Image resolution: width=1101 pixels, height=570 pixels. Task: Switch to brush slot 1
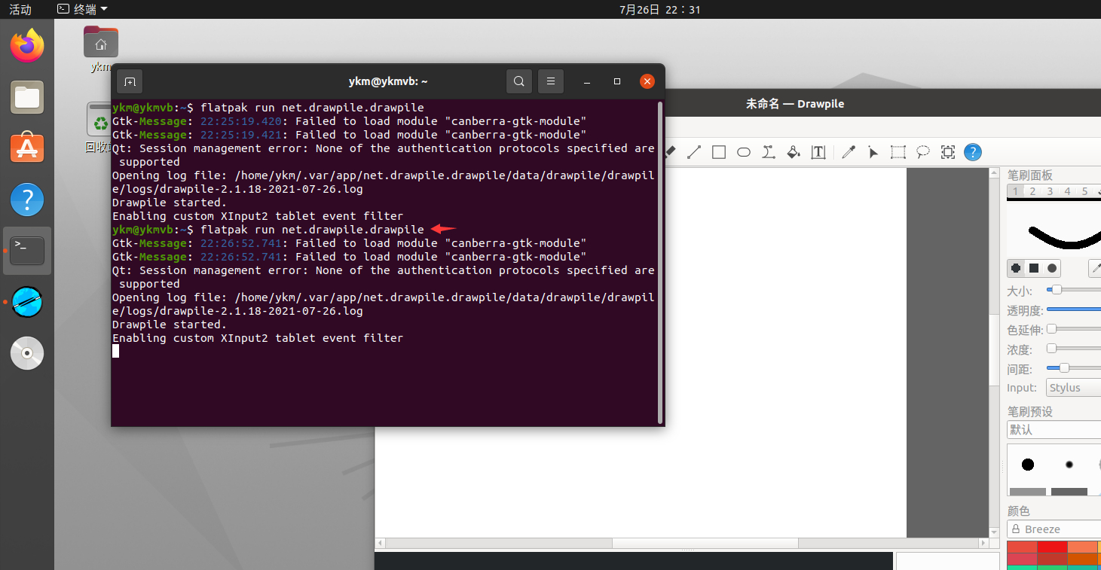tap(1015, 191)
